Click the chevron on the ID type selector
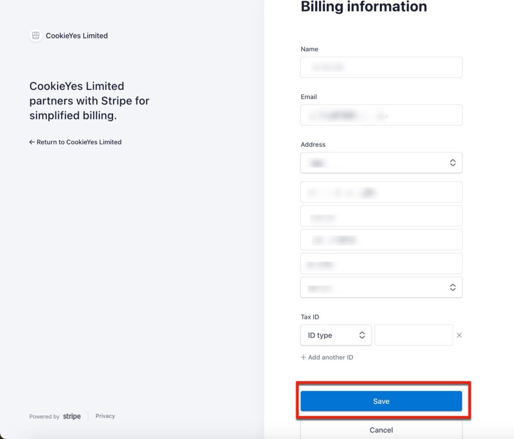 click(363, 335)
